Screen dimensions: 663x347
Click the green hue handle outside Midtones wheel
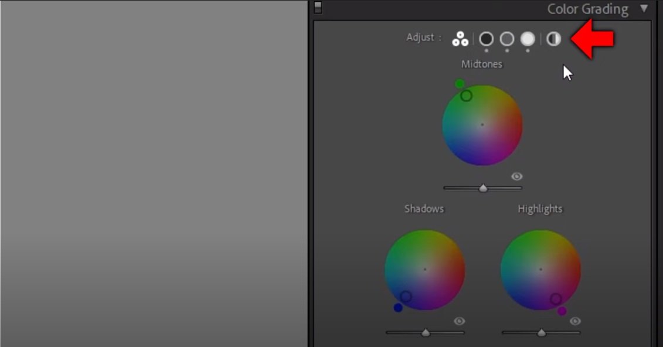(460, 84)
